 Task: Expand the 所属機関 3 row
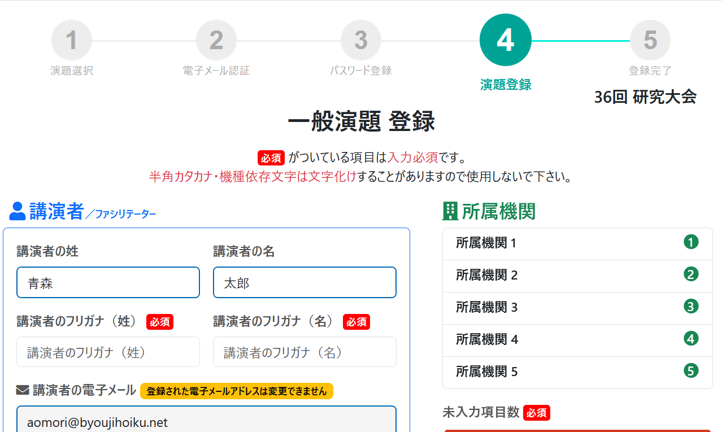click(x=565, y=308)
